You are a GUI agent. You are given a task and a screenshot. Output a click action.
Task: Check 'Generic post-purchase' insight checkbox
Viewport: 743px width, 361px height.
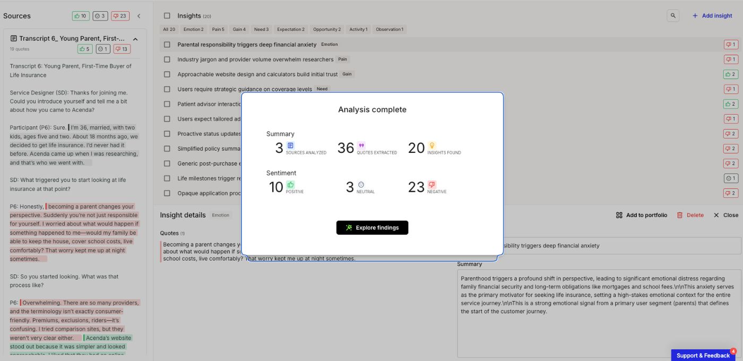[167, 164]
